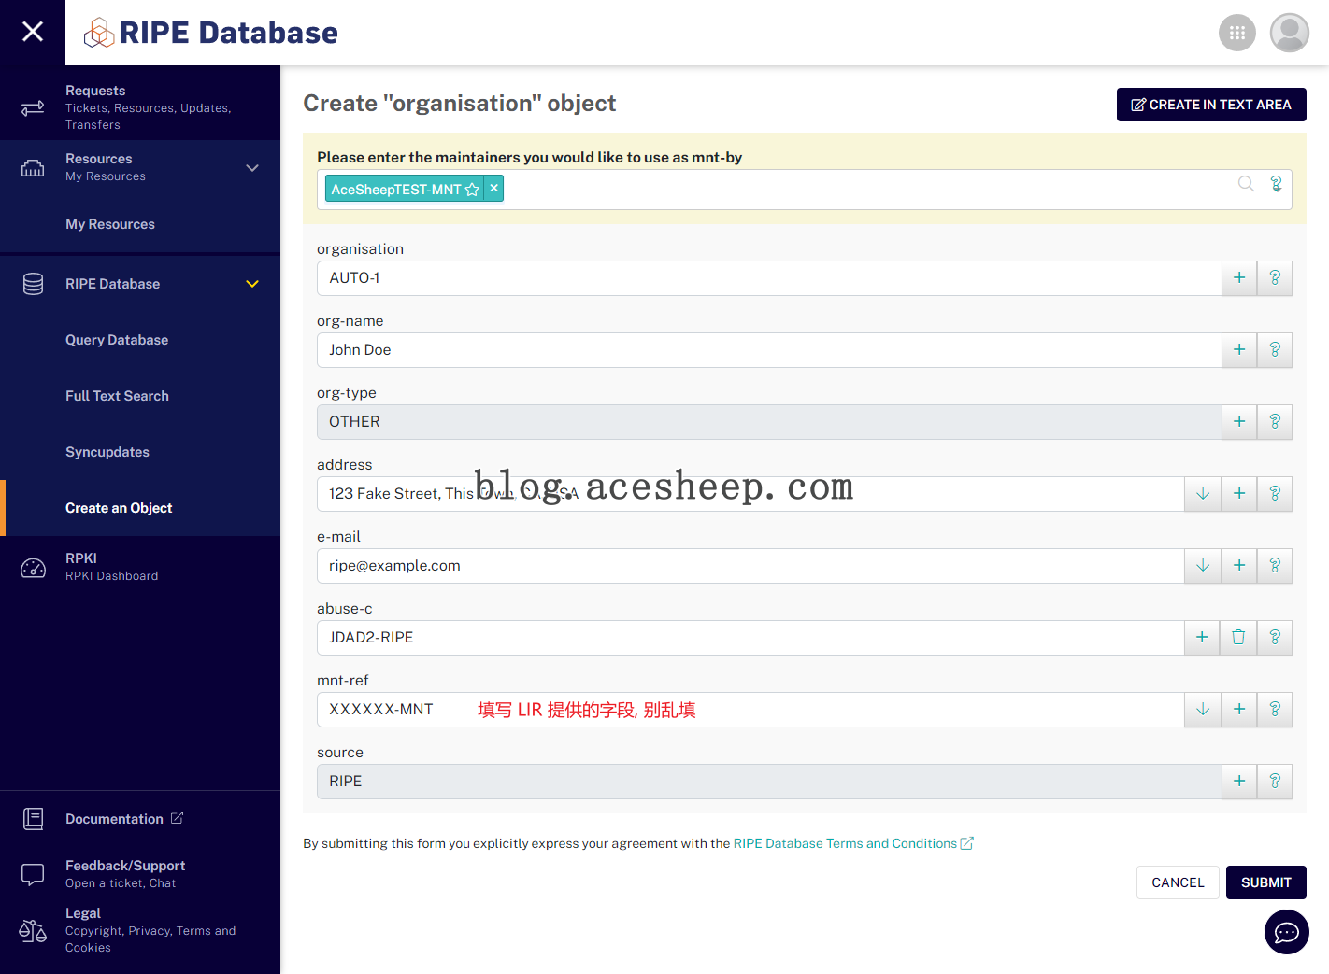Screen dimensions: 1329x974
Task: Click the Cancel button
Action: 1178,882
